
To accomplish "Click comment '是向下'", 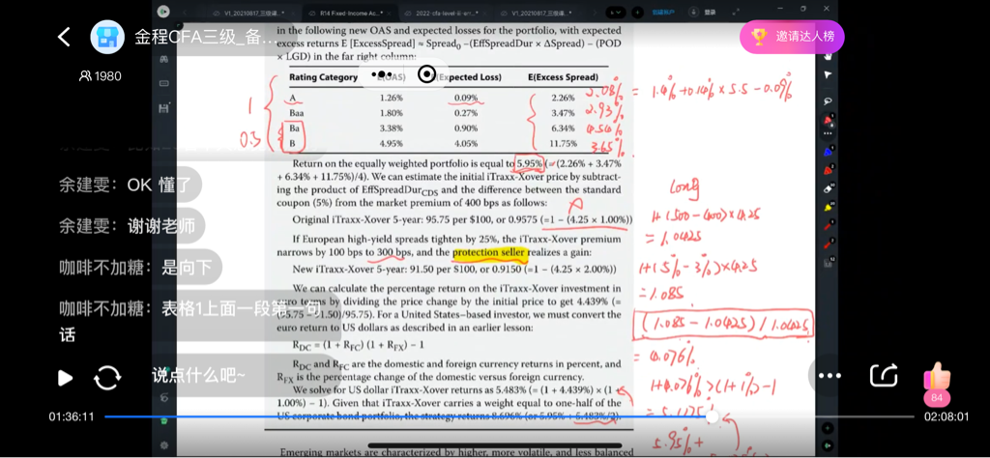I will click(x=137, y=268).
